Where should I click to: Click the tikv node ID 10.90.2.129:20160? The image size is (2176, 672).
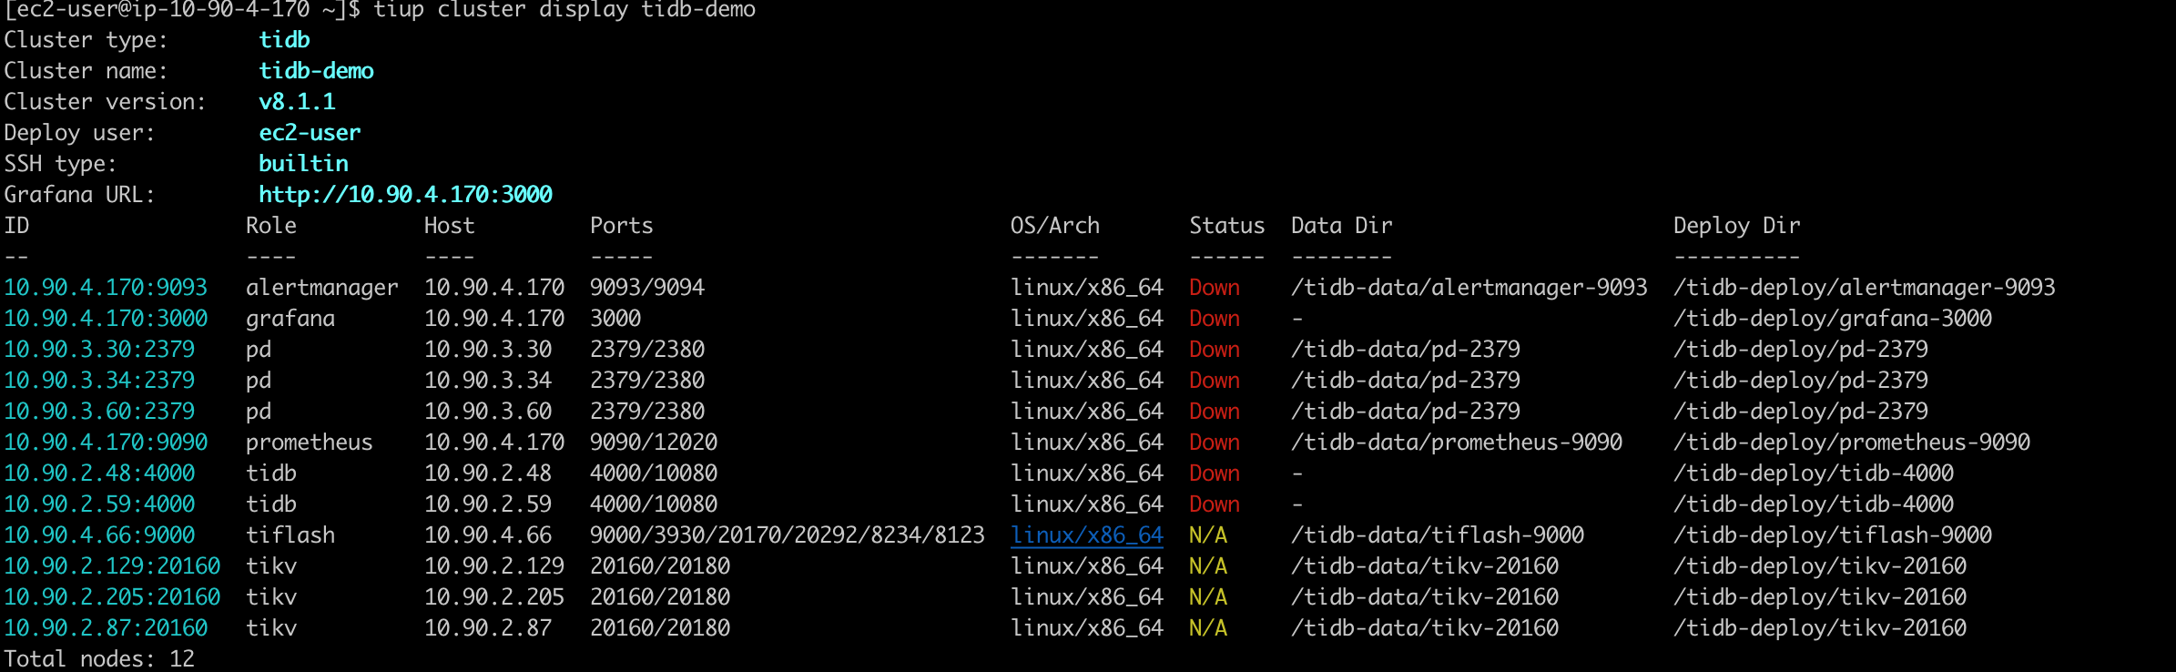tap(112, 566)
